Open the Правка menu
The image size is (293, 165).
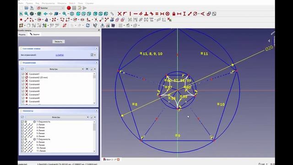pyautogui.click(x=29, y=3)
